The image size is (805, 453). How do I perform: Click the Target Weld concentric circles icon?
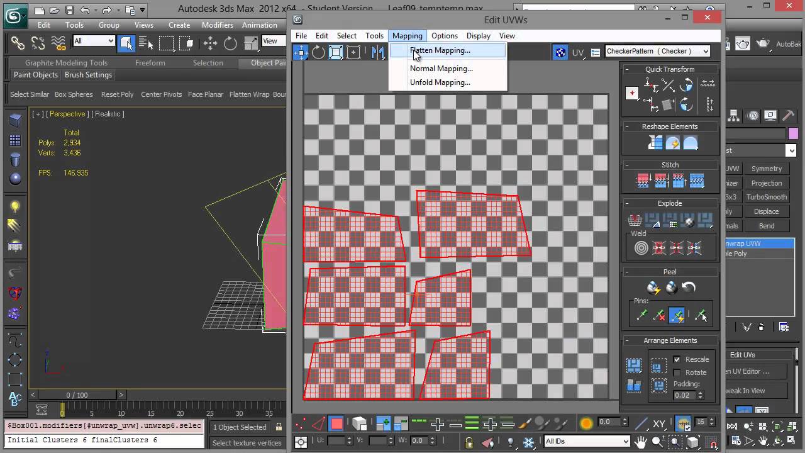tap(641, 248)
